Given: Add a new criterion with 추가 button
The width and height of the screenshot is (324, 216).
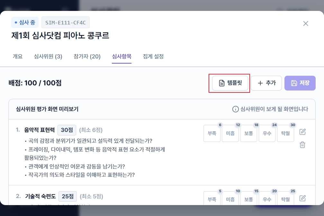Looking at the screenshot, I should pyautogui.click(x=266, y=83).
